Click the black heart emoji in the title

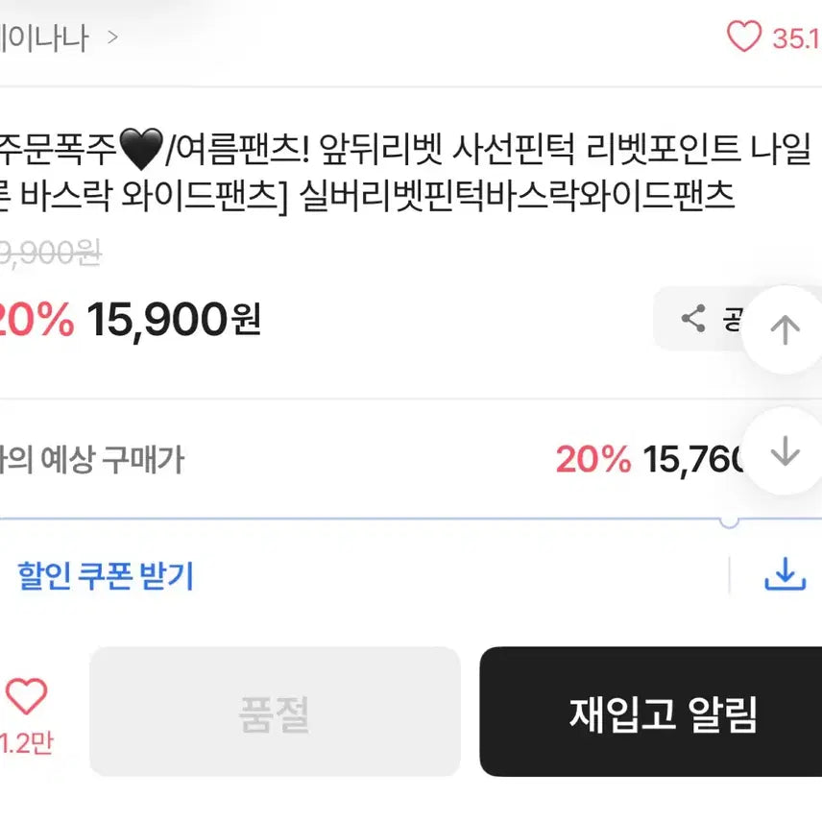tap(144, 149)
